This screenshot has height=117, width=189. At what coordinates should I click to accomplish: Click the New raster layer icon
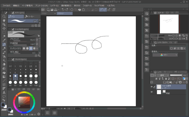pos(164,82)
